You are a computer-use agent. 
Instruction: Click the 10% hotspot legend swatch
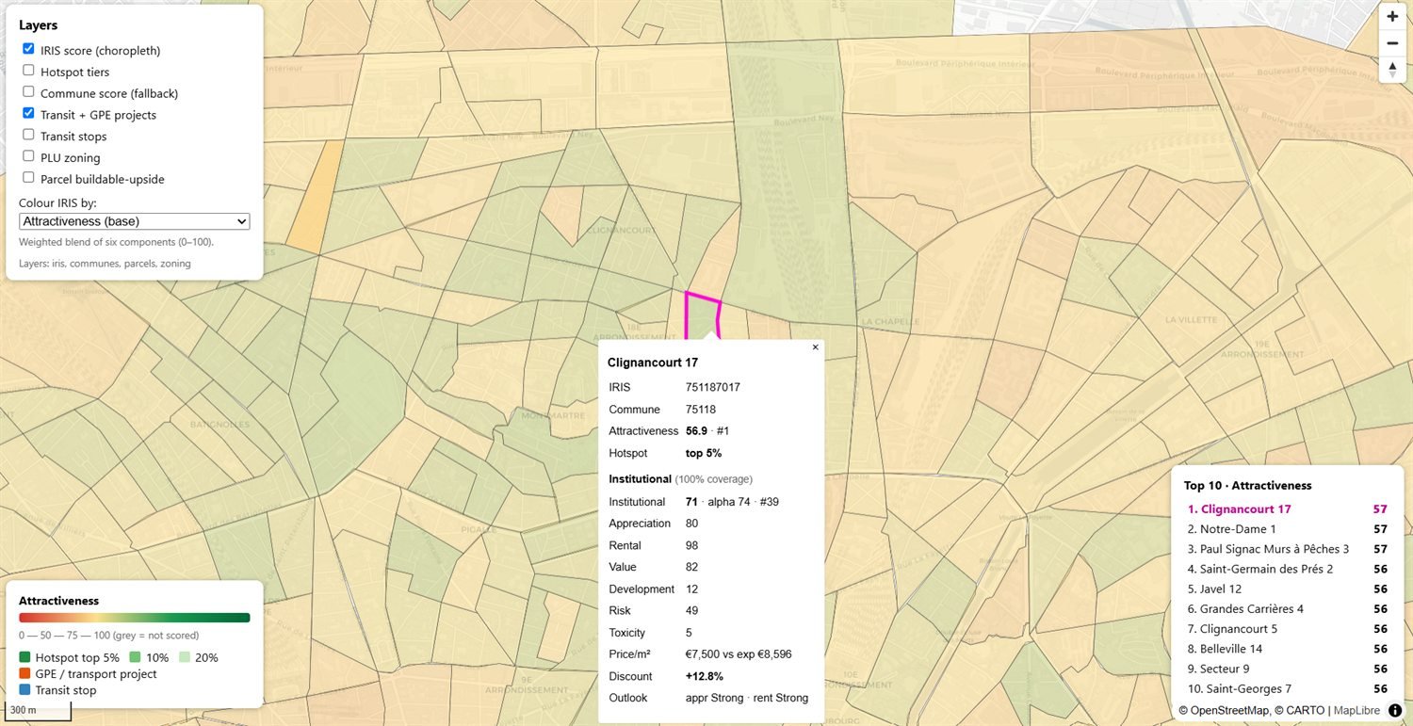click(135, 657)
